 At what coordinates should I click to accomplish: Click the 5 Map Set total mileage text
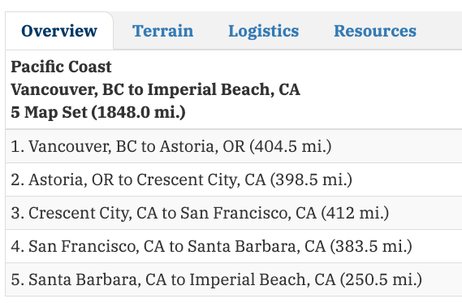pos(98,112)
